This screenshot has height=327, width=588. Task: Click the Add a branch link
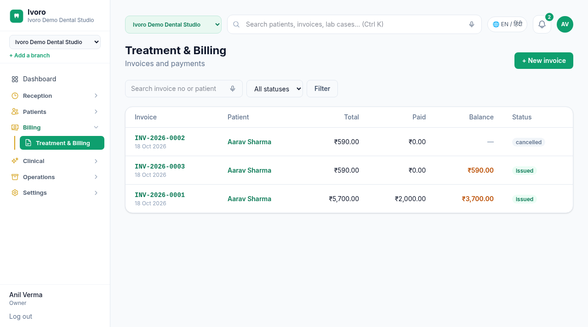[x=29, y=56]
